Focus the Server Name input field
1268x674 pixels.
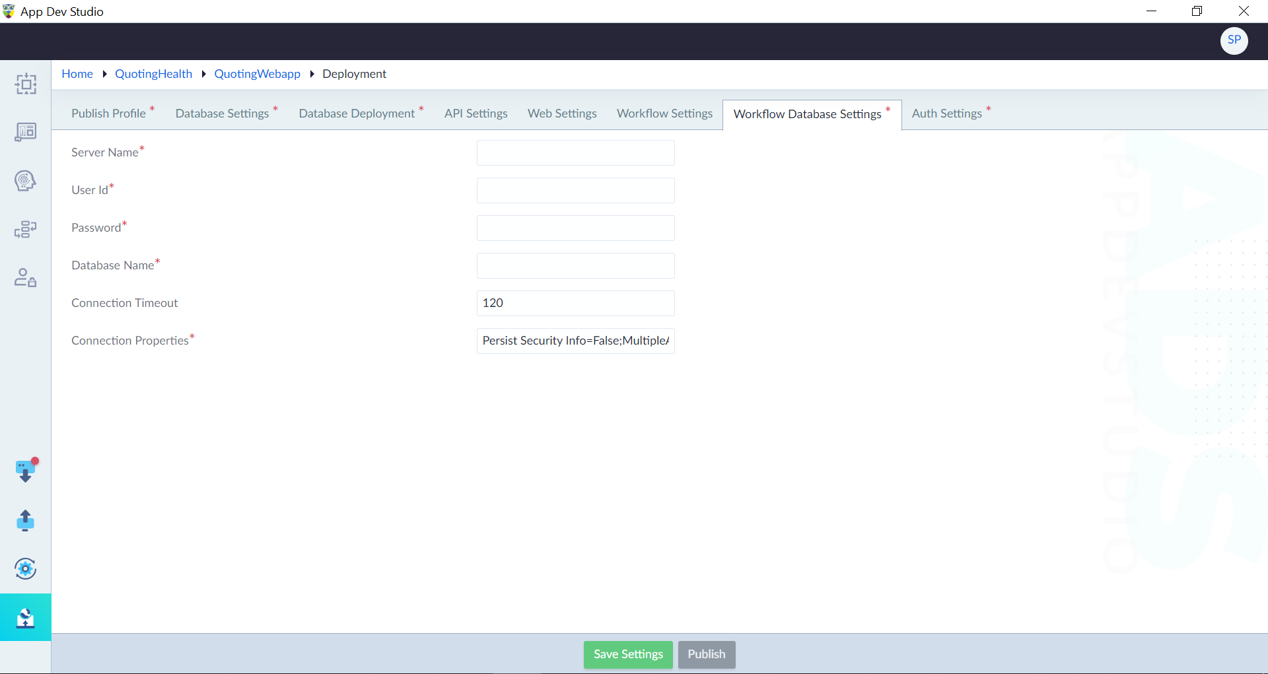(x=575, y=152)
